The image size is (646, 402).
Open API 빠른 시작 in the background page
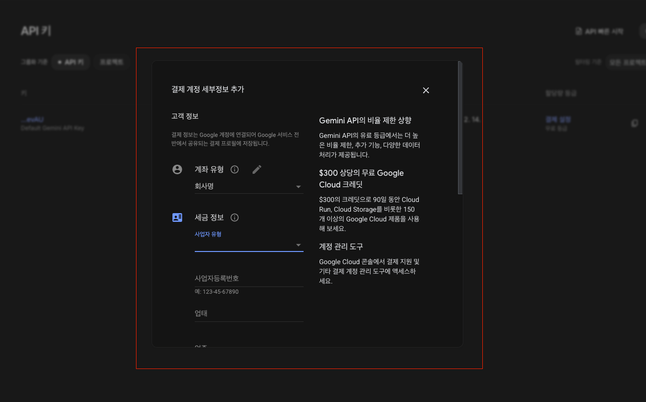coord(599,32)
